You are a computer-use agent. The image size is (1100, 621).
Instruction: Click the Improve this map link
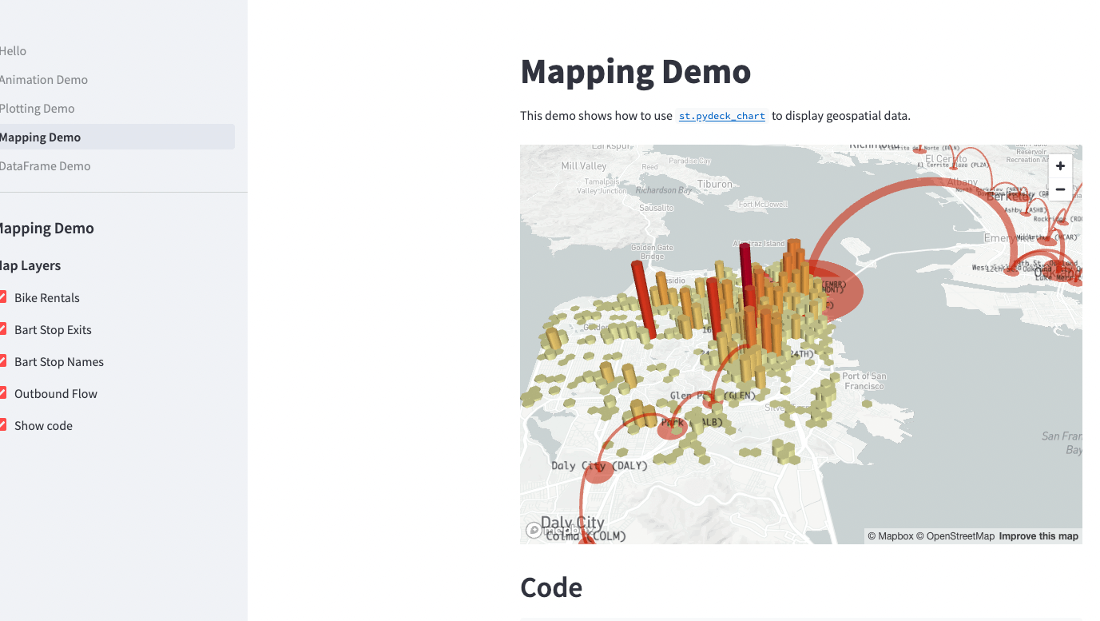pyautogui.click(x=1038, y=536)
